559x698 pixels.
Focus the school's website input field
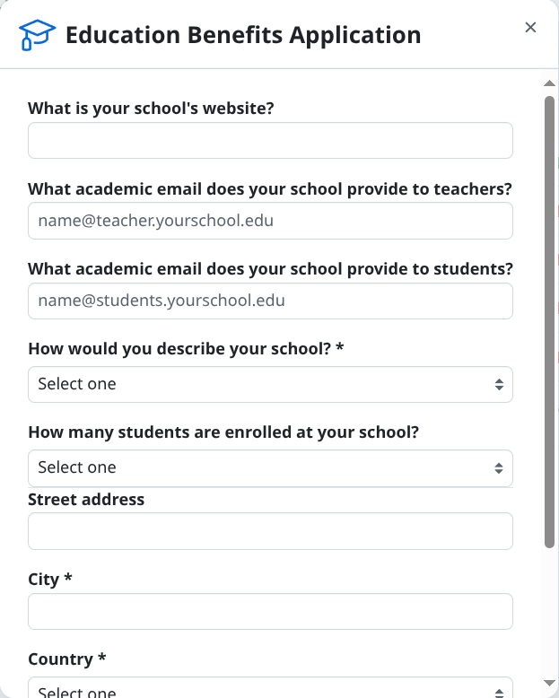pyautogui.click(x=270, y=141)
